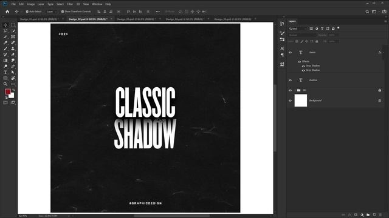Select the Move tool in the toolbox

click(x=5, y=25)
